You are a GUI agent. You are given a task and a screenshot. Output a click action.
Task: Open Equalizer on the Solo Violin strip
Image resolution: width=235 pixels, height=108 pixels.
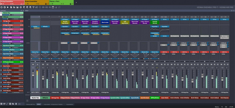(x=165, y=26)
